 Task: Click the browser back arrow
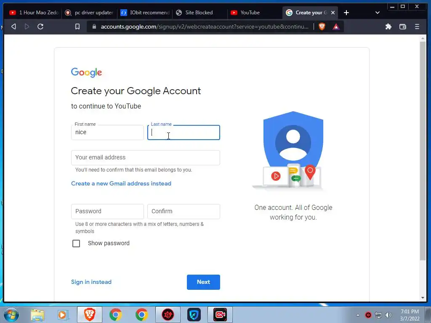pyautogui.click(x=13, y=26)
